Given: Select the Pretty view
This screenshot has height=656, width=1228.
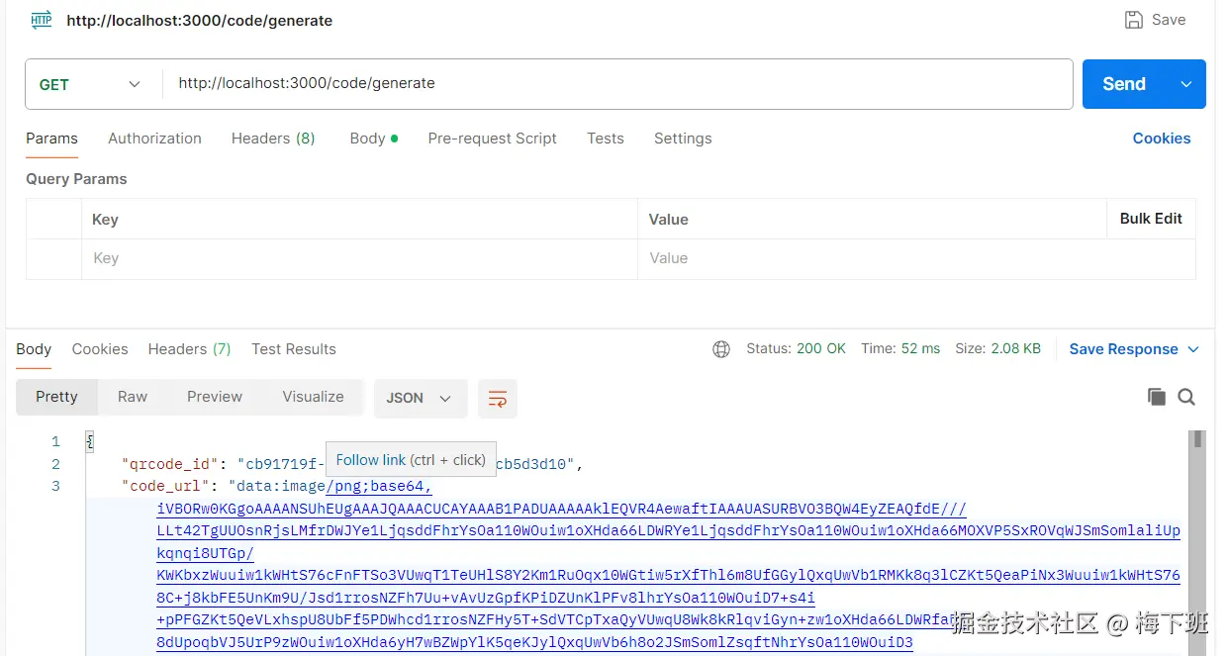Looking at the screenshot, I should point(56,397).
